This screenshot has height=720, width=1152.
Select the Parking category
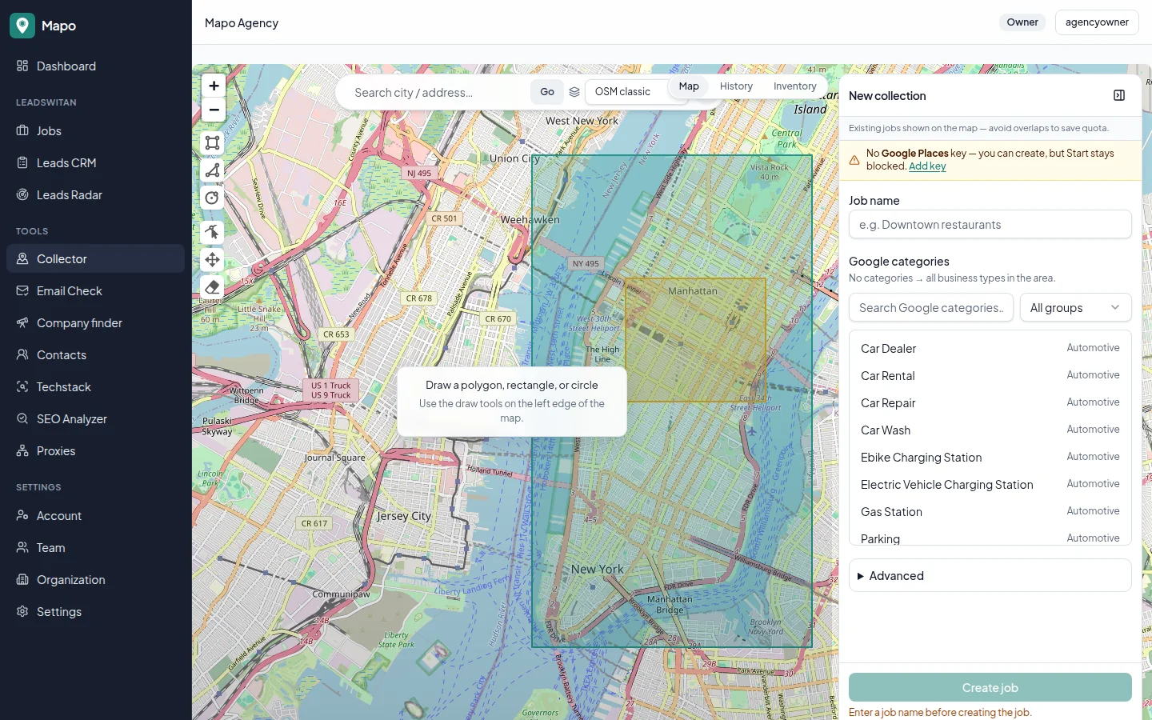tap(990, 538)
